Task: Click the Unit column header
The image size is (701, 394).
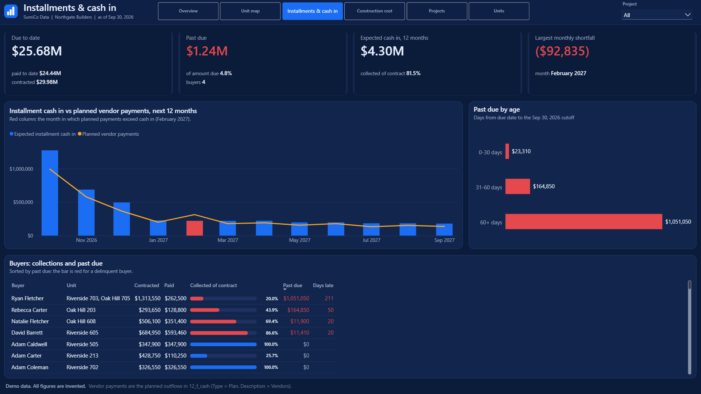Action: [x=71, y=285]
